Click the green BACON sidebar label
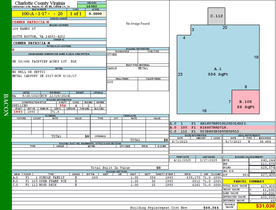The height and width of the screenshot is (210, 276). click(x=6, y=105)
